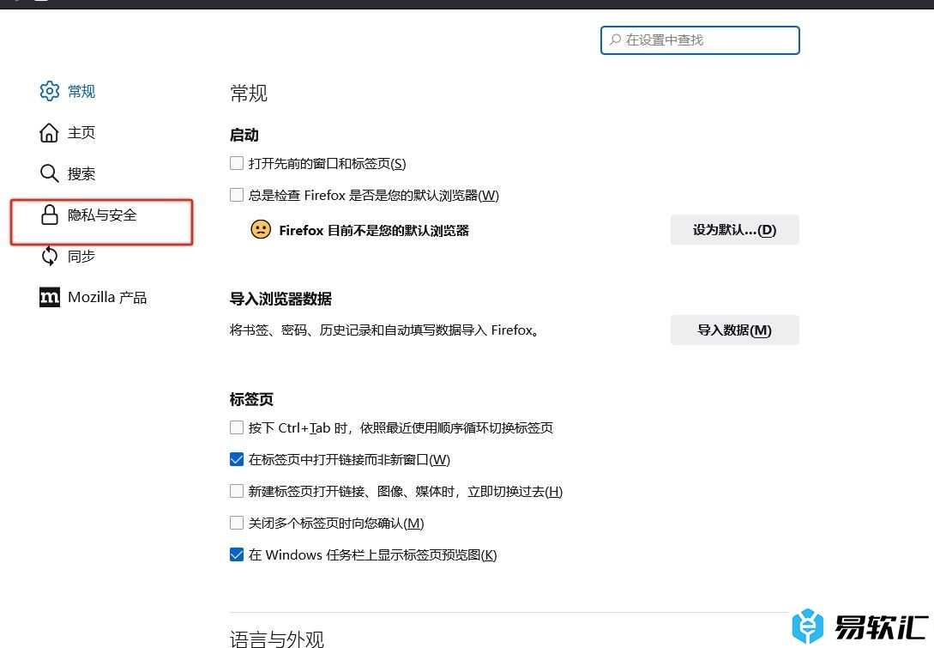934x648 pixels.
Task: Click the search magnifier inside the 在设置中查找 box
Action: click(x=615, y=39)
